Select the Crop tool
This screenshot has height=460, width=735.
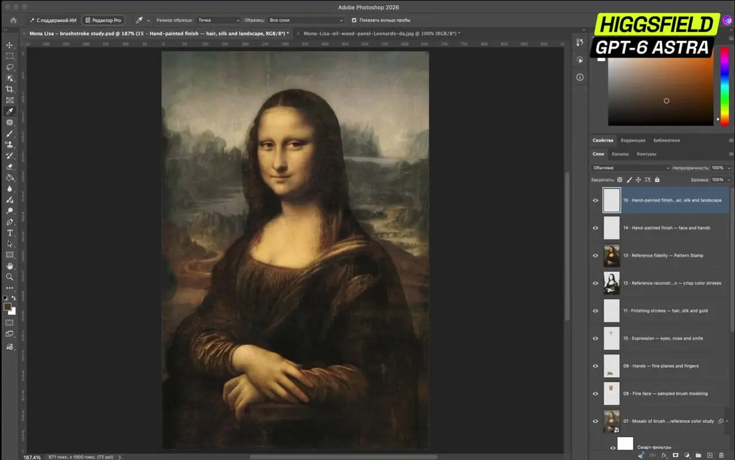click(10, 89)
